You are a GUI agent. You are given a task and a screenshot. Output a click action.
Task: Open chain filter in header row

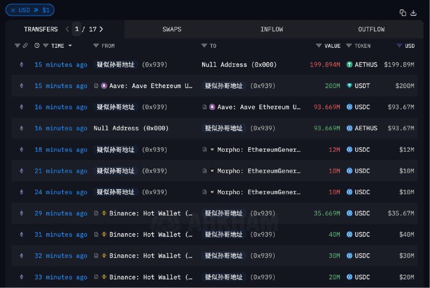17,46
